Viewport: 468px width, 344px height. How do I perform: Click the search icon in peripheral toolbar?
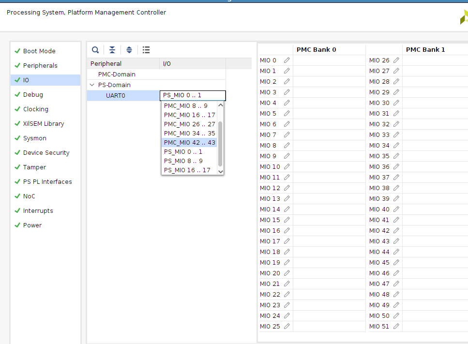95,49
